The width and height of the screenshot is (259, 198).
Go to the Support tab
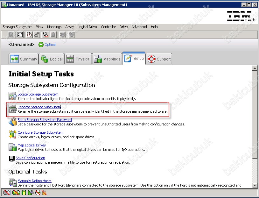(x=159, y=59)
